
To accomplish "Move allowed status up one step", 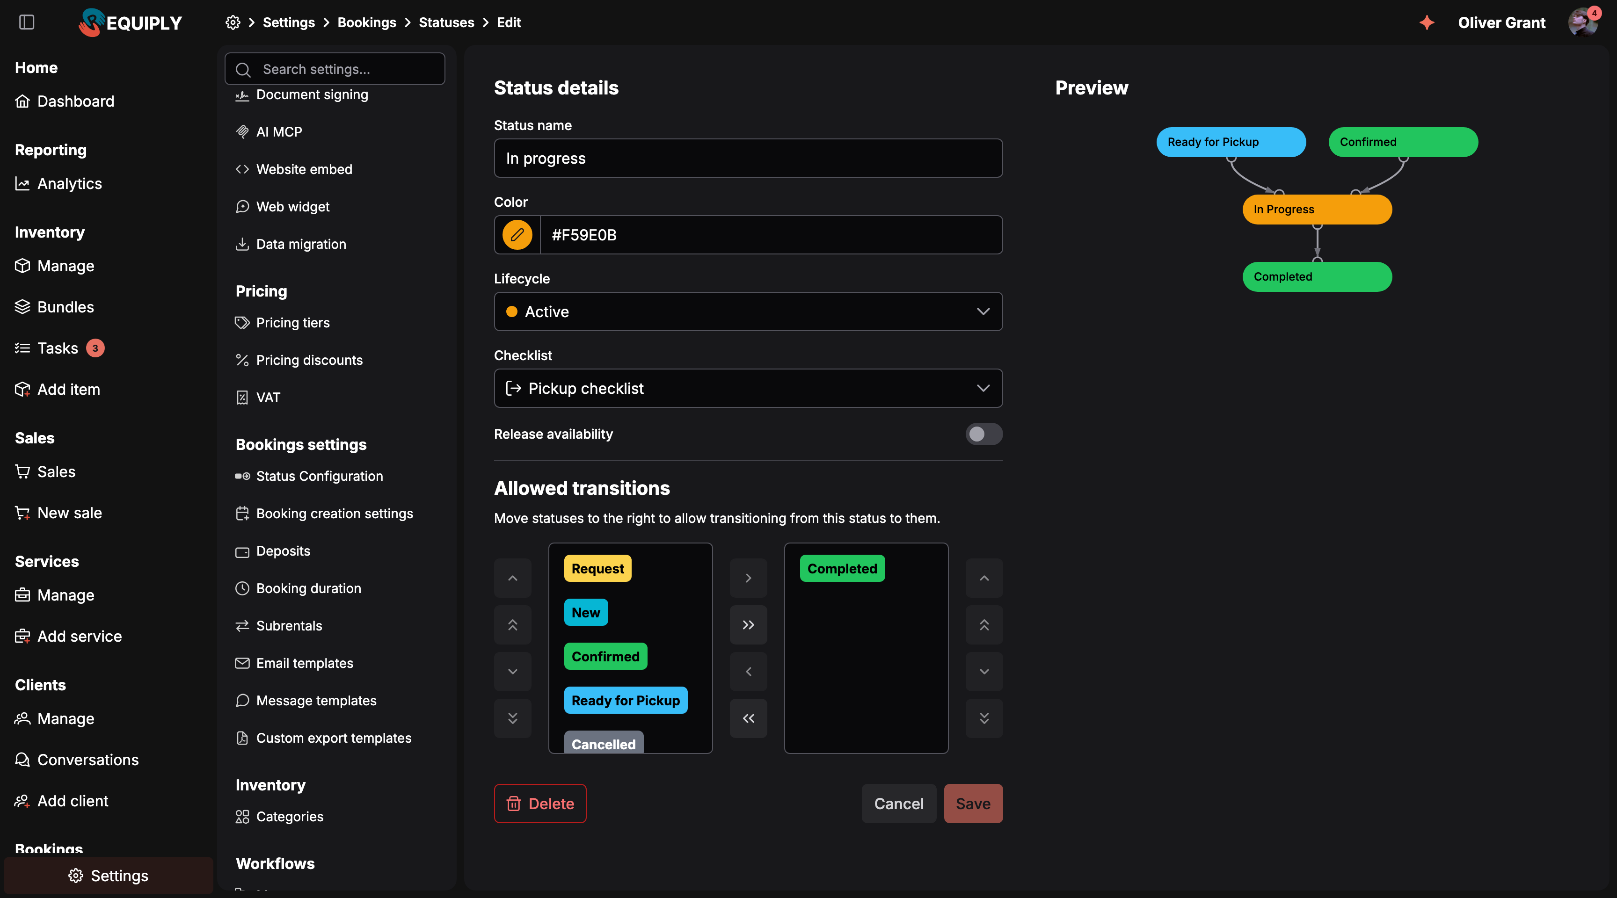I will (984, 578).
